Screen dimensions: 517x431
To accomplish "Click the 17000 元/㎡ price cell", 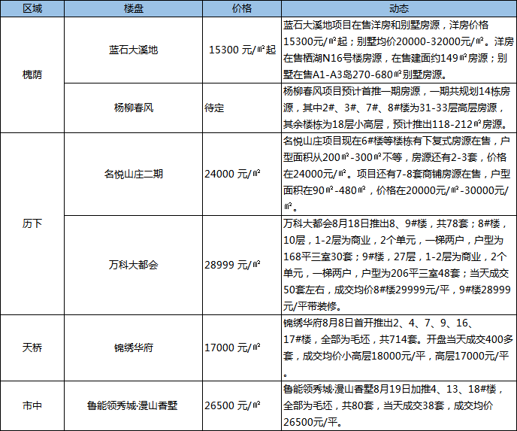I will coord(234,348).
